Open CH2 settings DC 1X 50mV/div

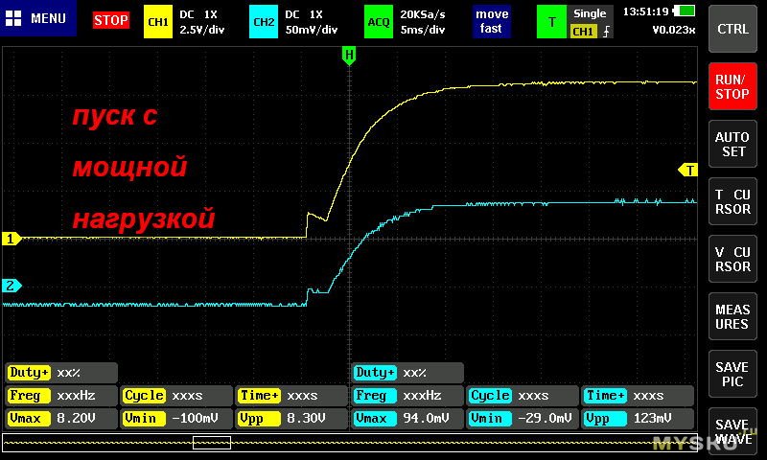pyautogui.click(x=311, y=22)
